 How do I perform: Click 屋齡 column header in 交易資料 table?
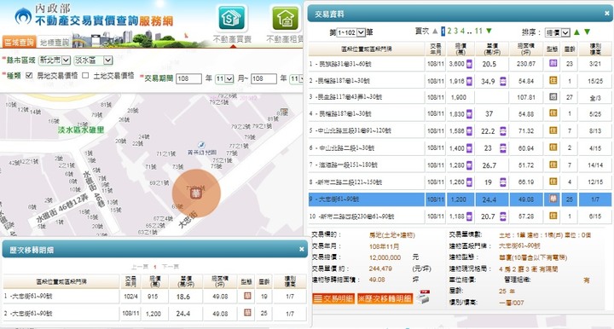point(570,49)
